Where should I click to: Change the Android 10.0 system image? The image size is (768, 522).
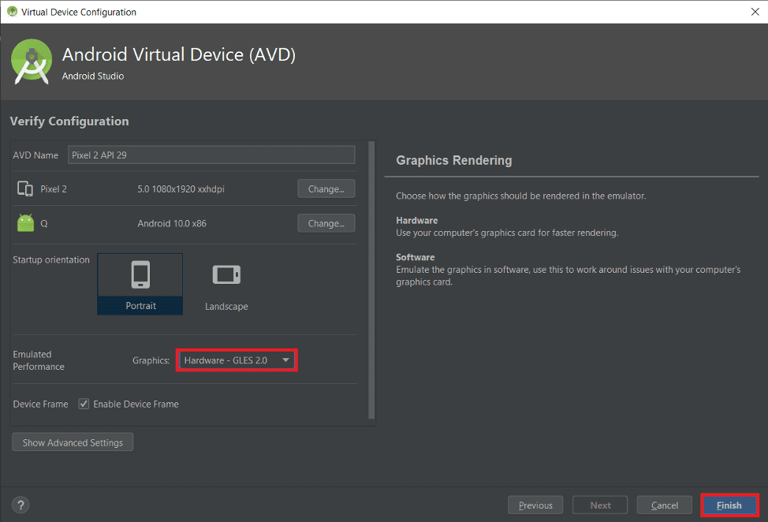[326, 223]
